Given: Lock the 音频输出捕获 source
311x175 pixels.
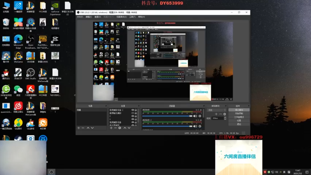Looking at the screenshot, I should tap(136, 113).
